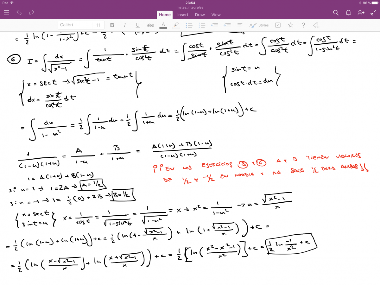Share notebook with add-person icon
The width and height of the screenshot is (380, 285).
361,13
